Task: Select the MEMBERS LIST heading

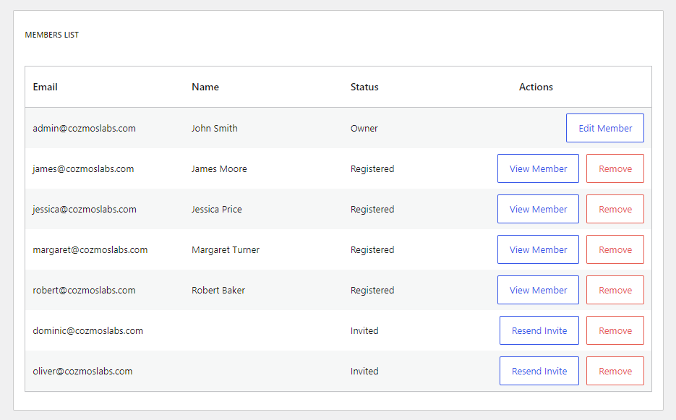Action: pos(52,35)
